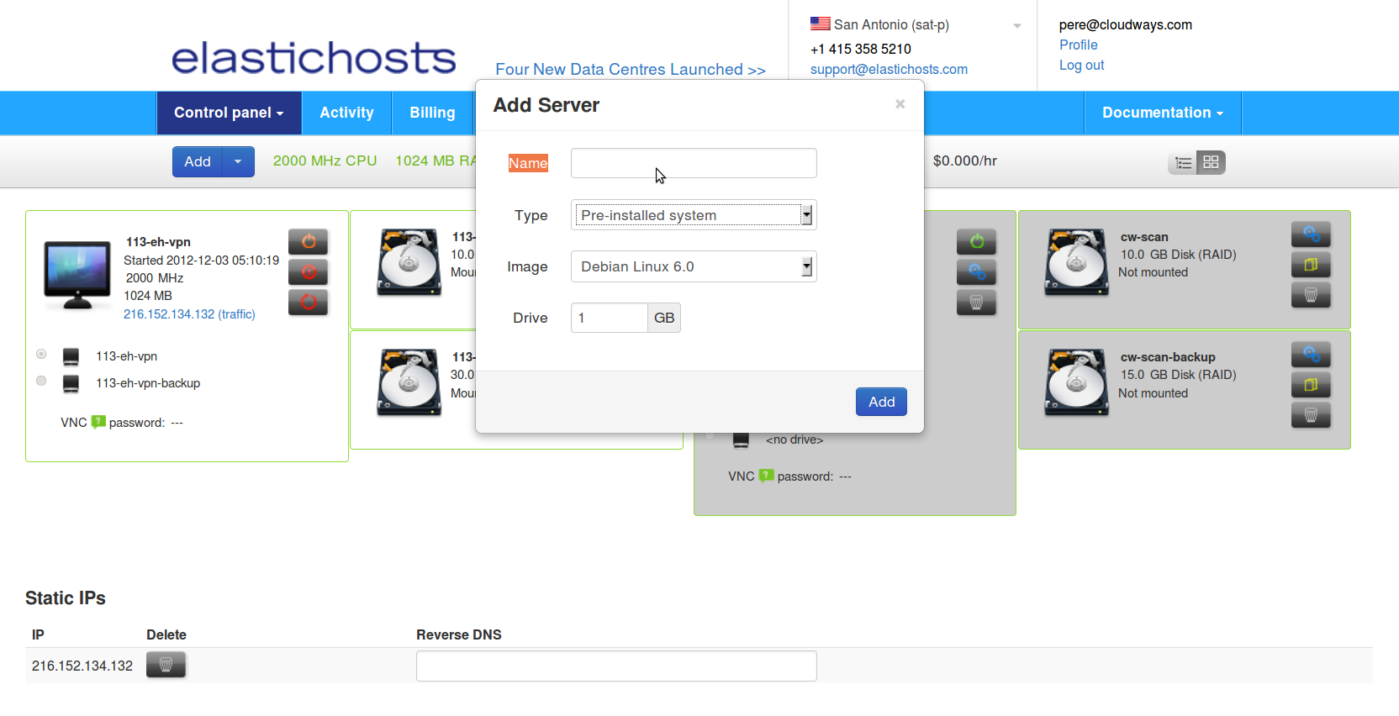The width and height of the screenshot is (1399, 716).
Task: Click the support@elastichosts.com email link
Action: (889, 69)
